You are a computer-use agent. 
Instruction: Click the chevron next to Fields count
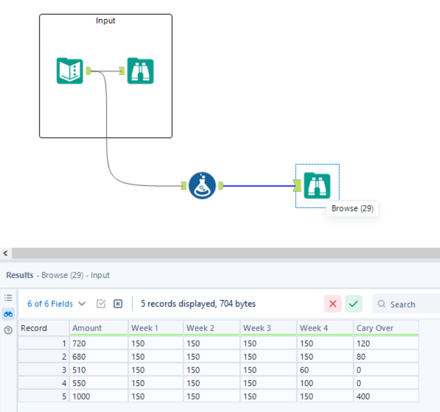coord(82,304)
